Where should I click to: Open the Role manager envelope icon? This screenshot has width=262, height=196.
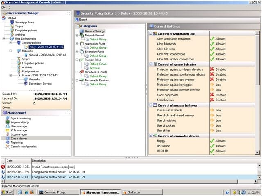[x=7, y=130]
